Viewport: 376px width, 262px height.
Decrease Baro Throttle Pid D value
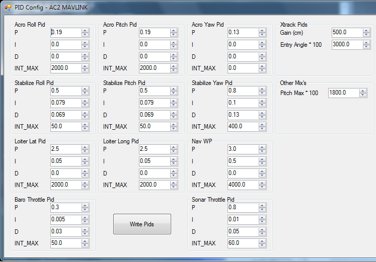tap(85, 233)
